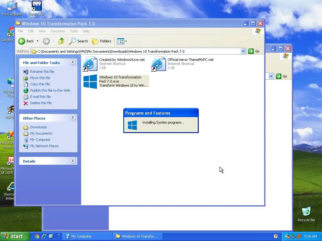Image resolution: width=322 pixels, height=241 pixels.
Task: Click the Search magnifier toolbar button
Action: click(x=78, y=41)
